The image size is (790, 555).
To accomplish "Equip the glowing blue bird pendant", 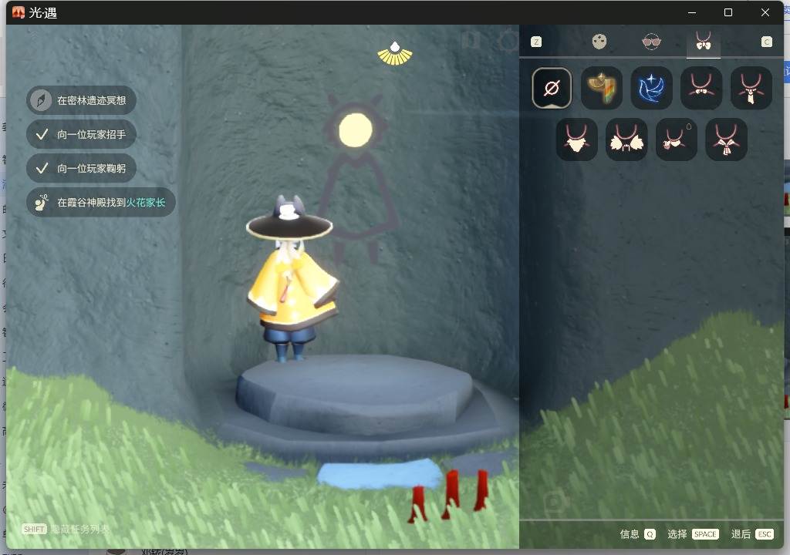I will point(651,88).
